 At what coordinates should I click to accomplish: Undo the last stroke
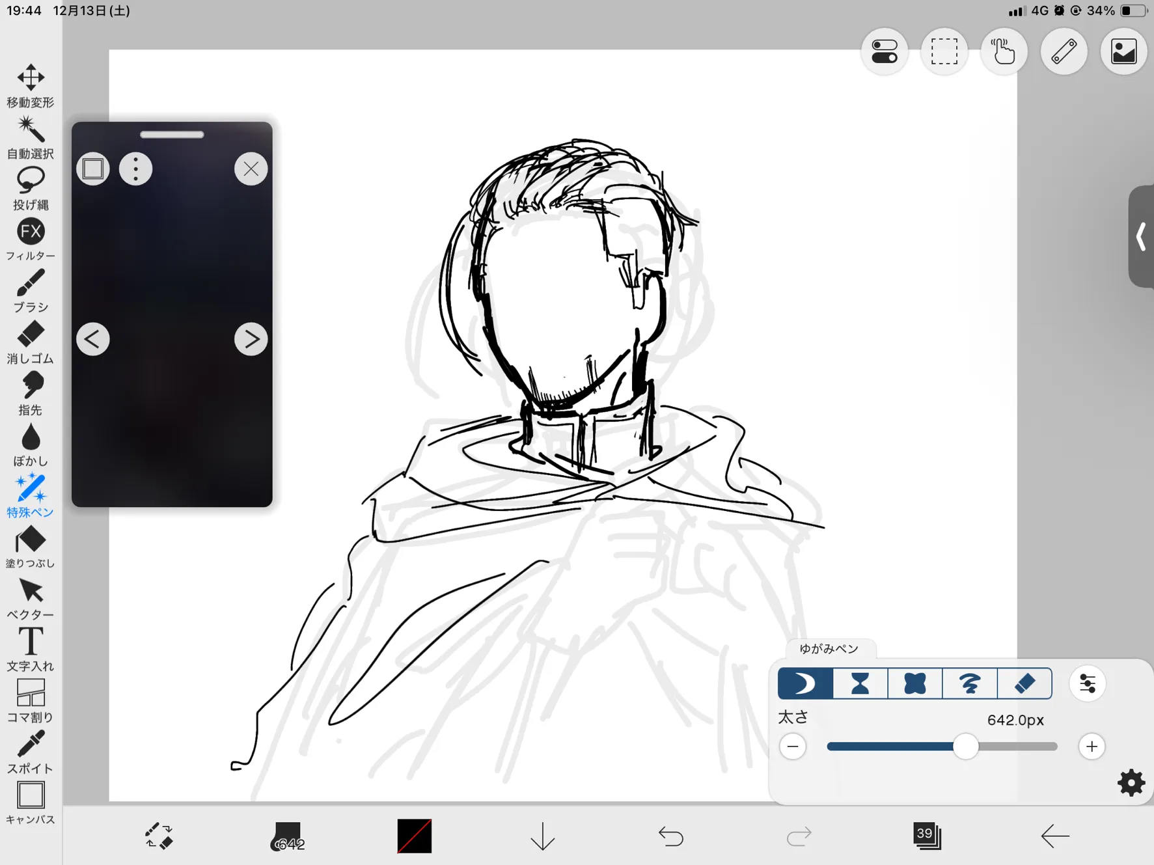click(670, 836)
